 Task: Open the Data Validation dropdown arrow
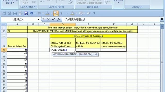(109, 2)
